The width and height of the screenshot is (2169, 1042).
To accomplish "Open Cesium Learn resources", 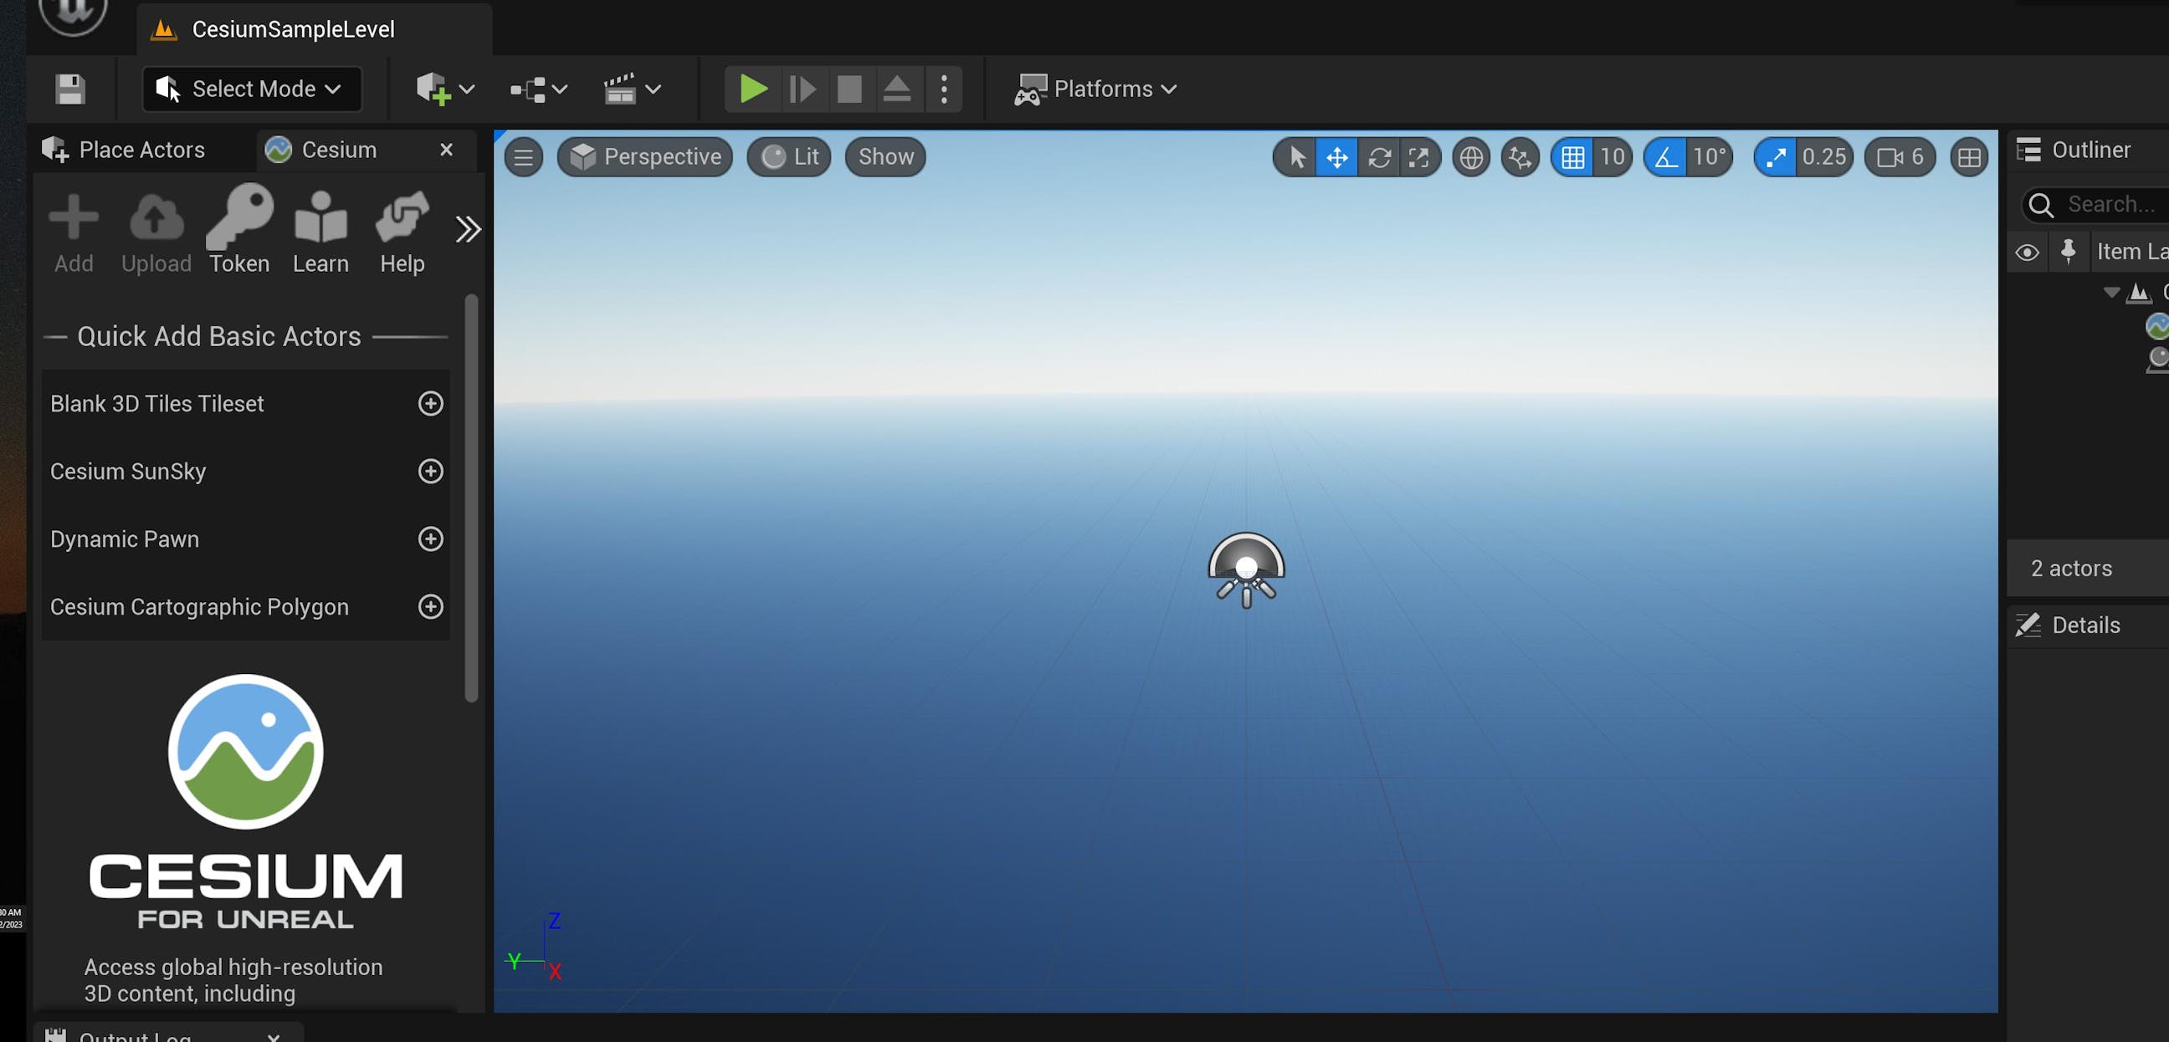I will click(x=320, y=229).
